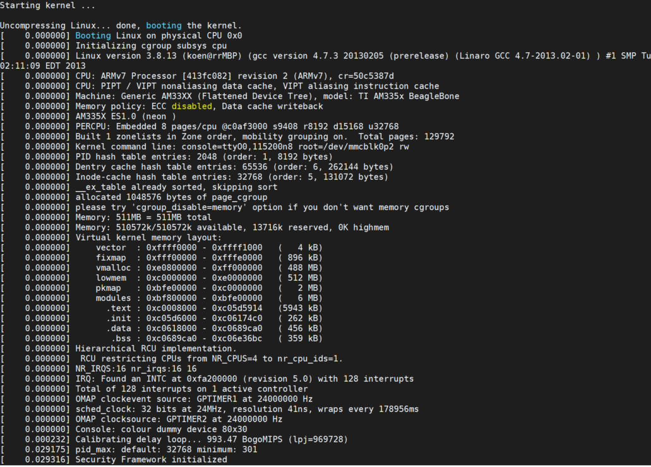
Task: Click the OMAP clocksource GPTIMER2 line
Action: coord(179,420)
